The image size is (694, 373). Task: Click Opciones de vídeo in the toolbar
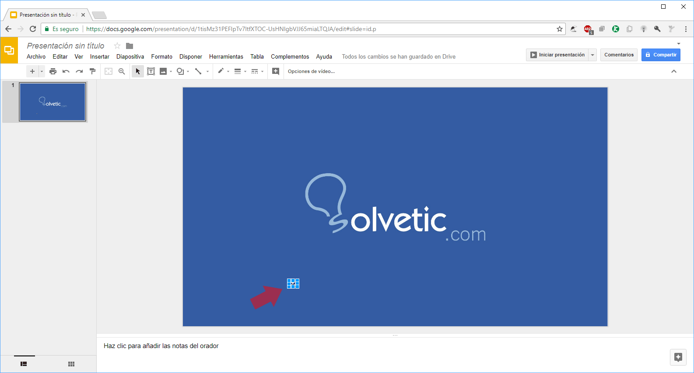tap(311, 71)
